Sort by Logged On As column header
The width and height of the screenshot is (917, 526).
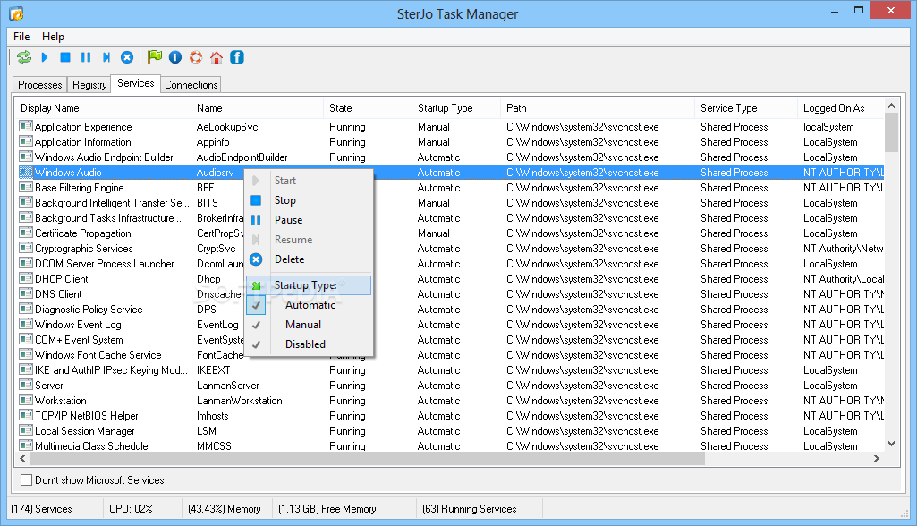point(841,108)
